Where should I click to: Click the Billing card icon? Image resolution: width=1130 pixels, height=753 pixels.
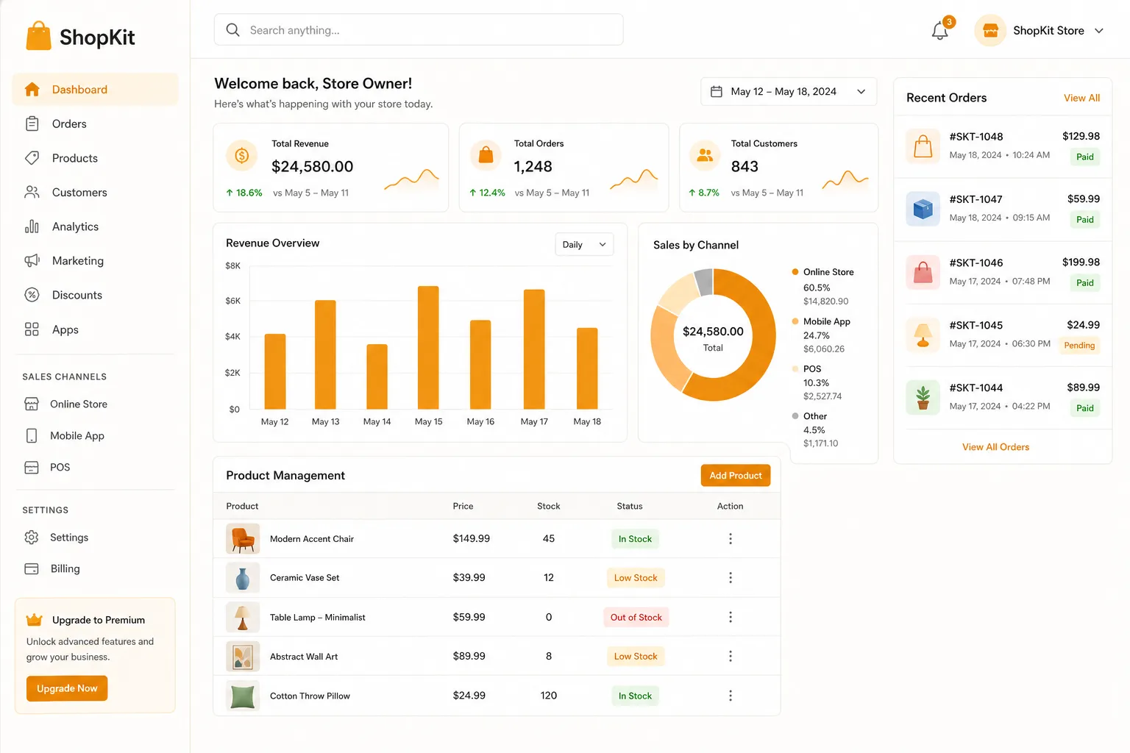click(x=32, y=568)
